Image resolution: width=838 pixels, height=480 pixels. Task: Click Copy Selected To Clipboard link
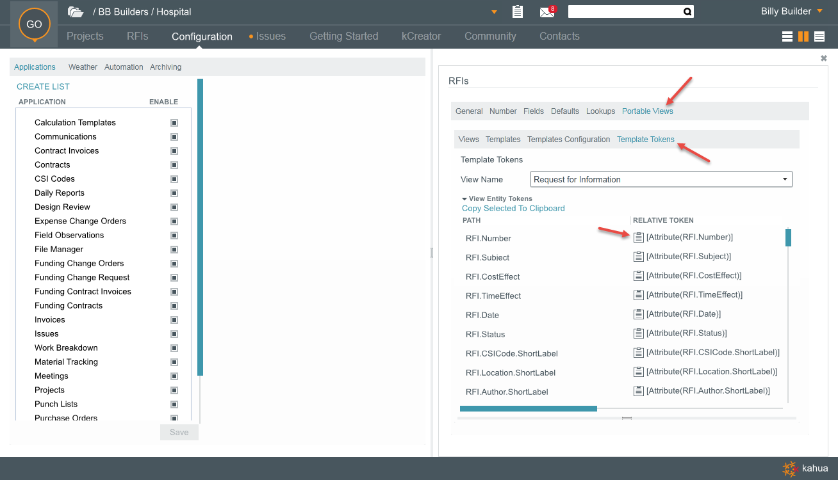[513, 209]
